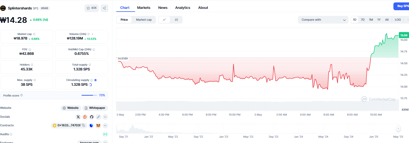The image size is (409, 143).
Task: Expand the Socials list chevron
Action: click(105, 117)
